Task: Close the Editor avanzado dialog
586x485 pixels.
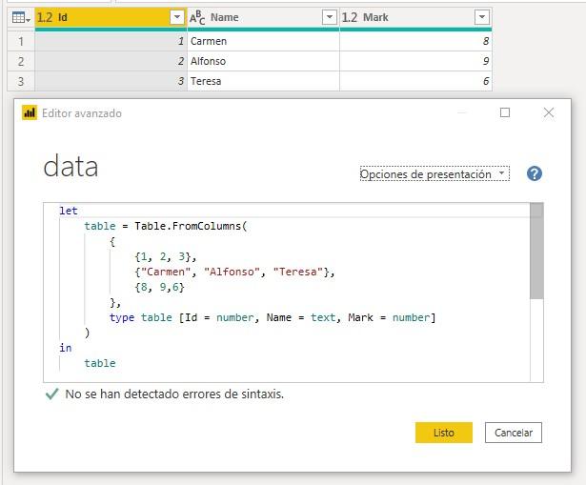Action: 549,112
